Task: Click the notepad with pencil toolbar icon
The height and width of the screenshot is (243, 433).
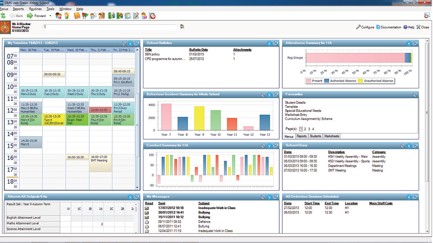Action: [x=136, y=16]
